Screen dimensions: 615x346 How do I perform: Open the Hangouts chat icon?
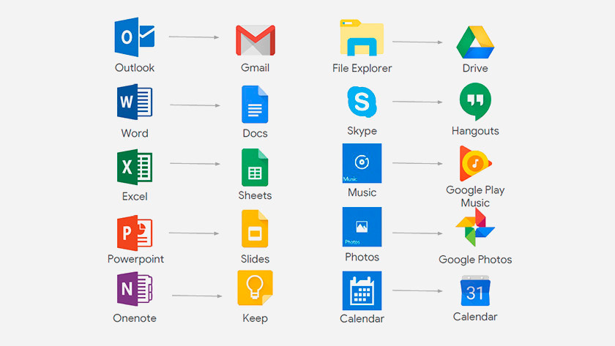tap(475, 102)
